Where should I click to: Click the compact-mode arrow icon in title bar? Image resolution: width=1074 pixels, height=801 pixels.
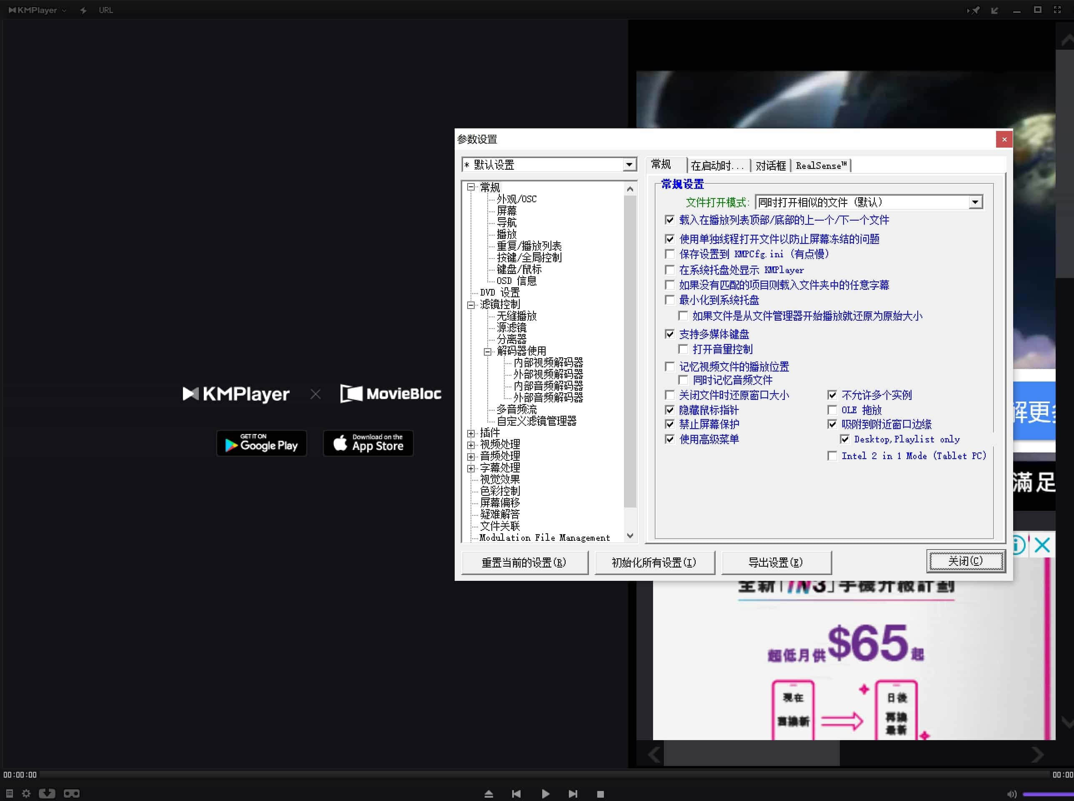(x=994, y=10)
